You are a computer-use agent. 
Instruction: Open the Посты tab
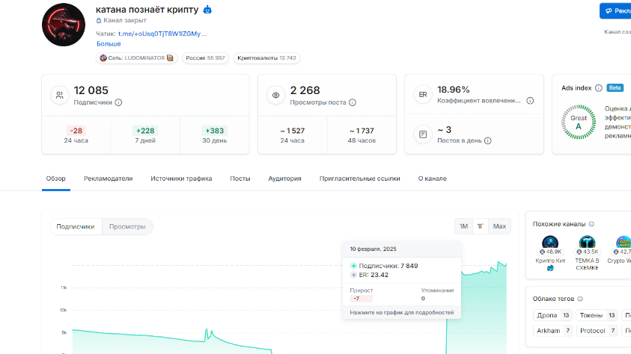[240, 178]
